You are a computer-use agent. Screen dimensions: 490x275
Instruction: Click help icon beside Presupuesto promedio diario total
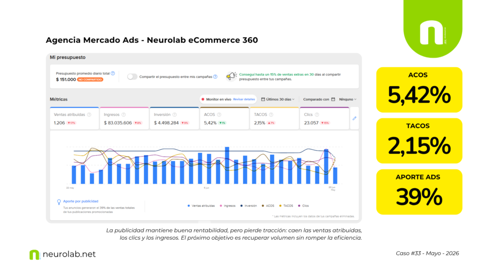tap(113, 73)
